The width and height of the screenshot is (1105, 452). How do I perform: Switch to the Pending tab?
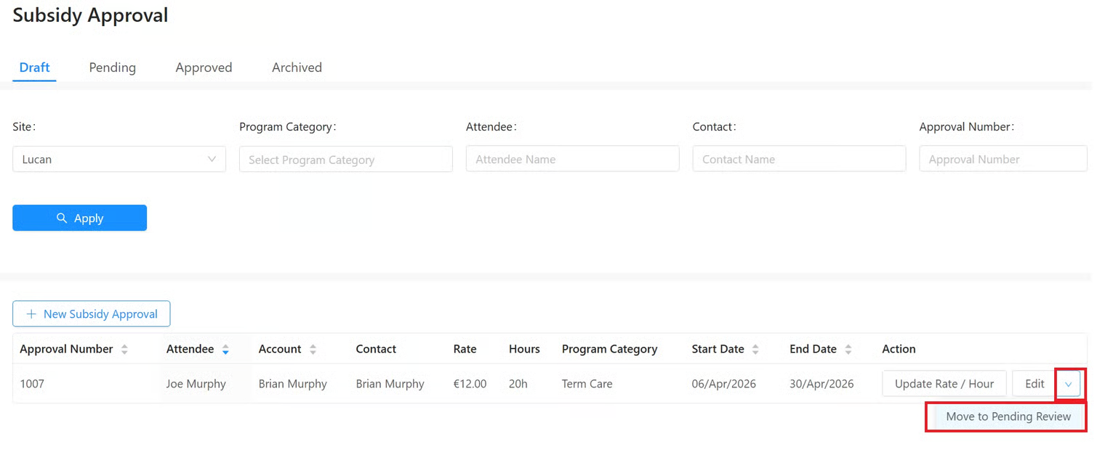click(x=112, y=67)
